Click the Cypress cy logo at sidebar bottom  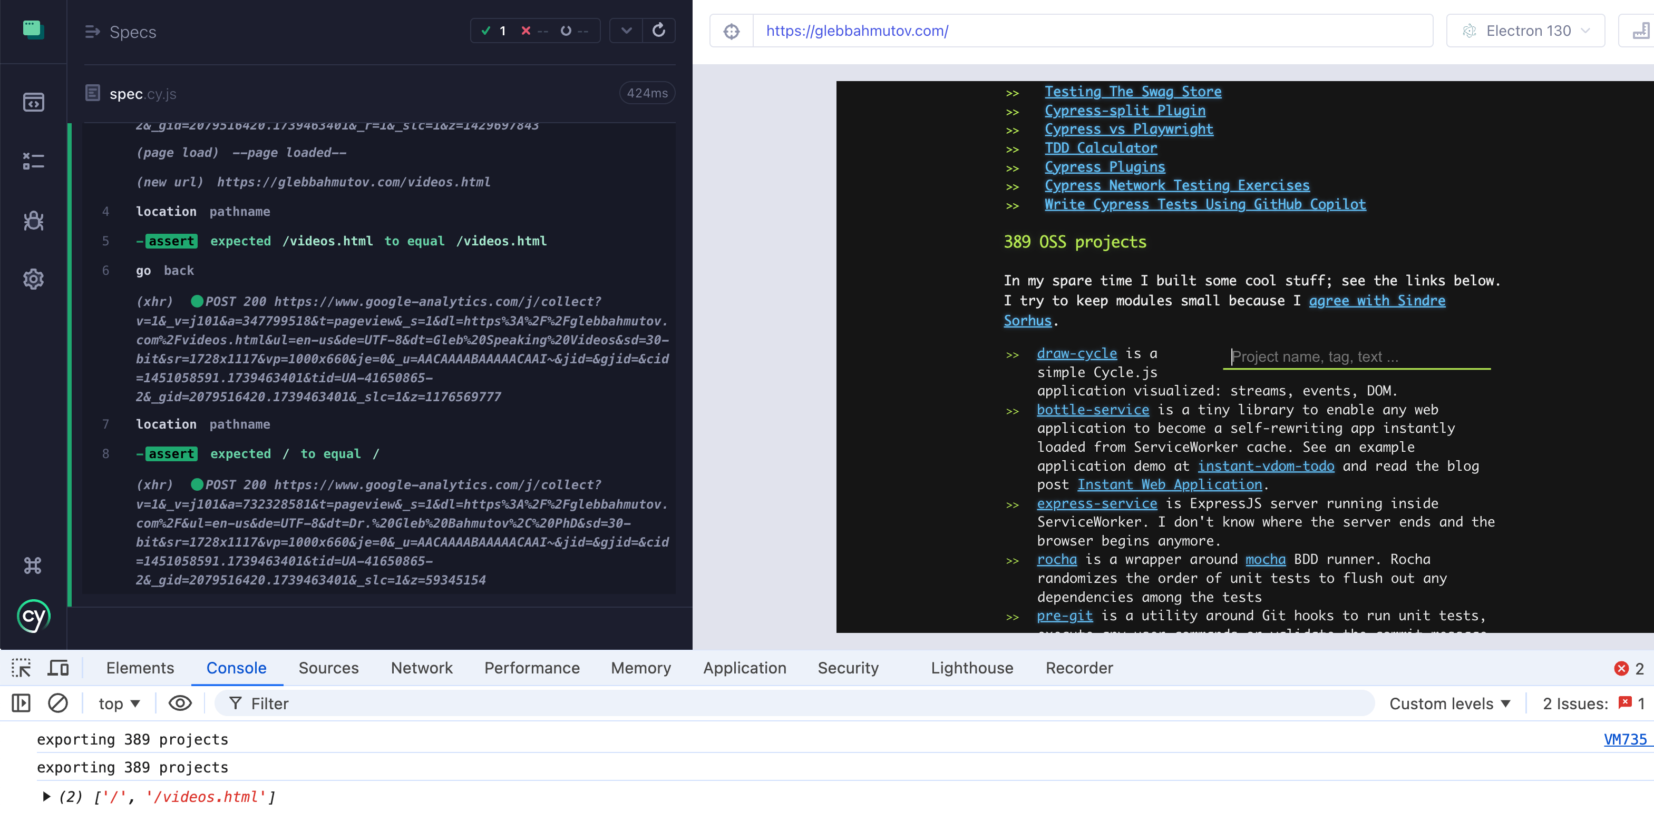pyautogui.click(x=33, y=617)
